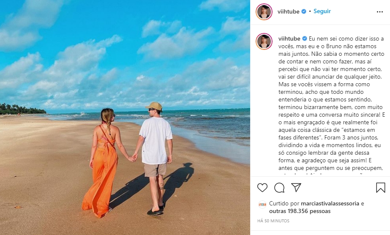This screenshot has height=235, width=390.
Task: Click the verified badge in the header
Action: [x=304, y=11]
